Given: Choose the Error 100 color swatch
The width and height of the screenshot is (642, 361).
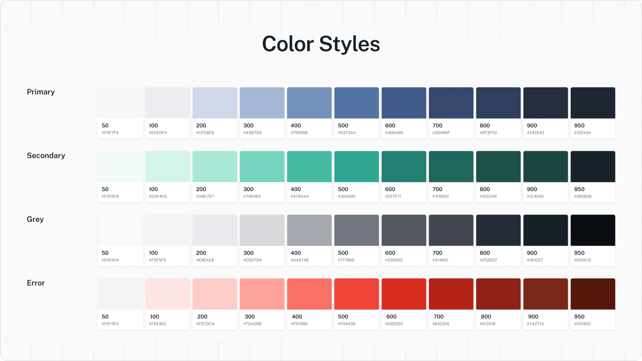Looking at the screenshot, I should (167, 294).
